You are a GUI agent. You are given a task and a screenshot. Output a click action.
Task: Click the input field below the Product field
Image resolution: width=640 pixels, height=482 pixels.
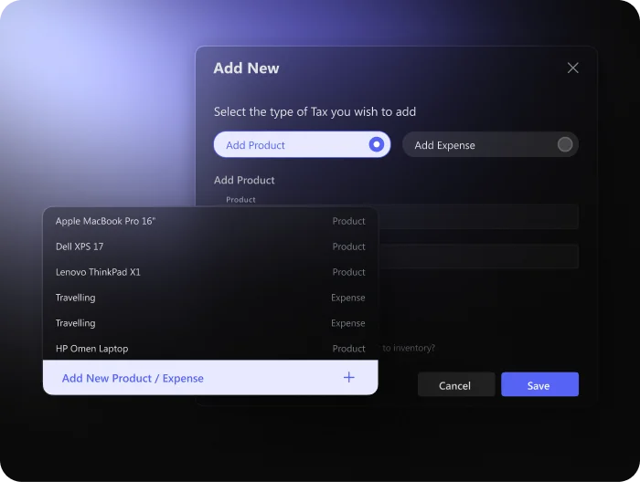pyautogui.click(x=477, y=257)
